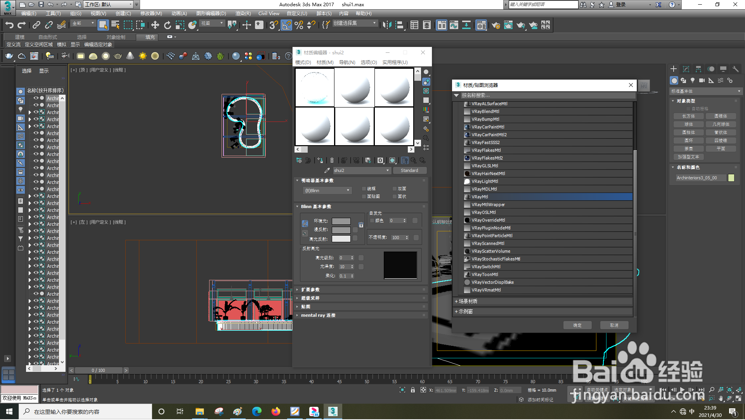745x420 pixels.
Task: Click the material eyedropper pick icon
Action: 327,170
